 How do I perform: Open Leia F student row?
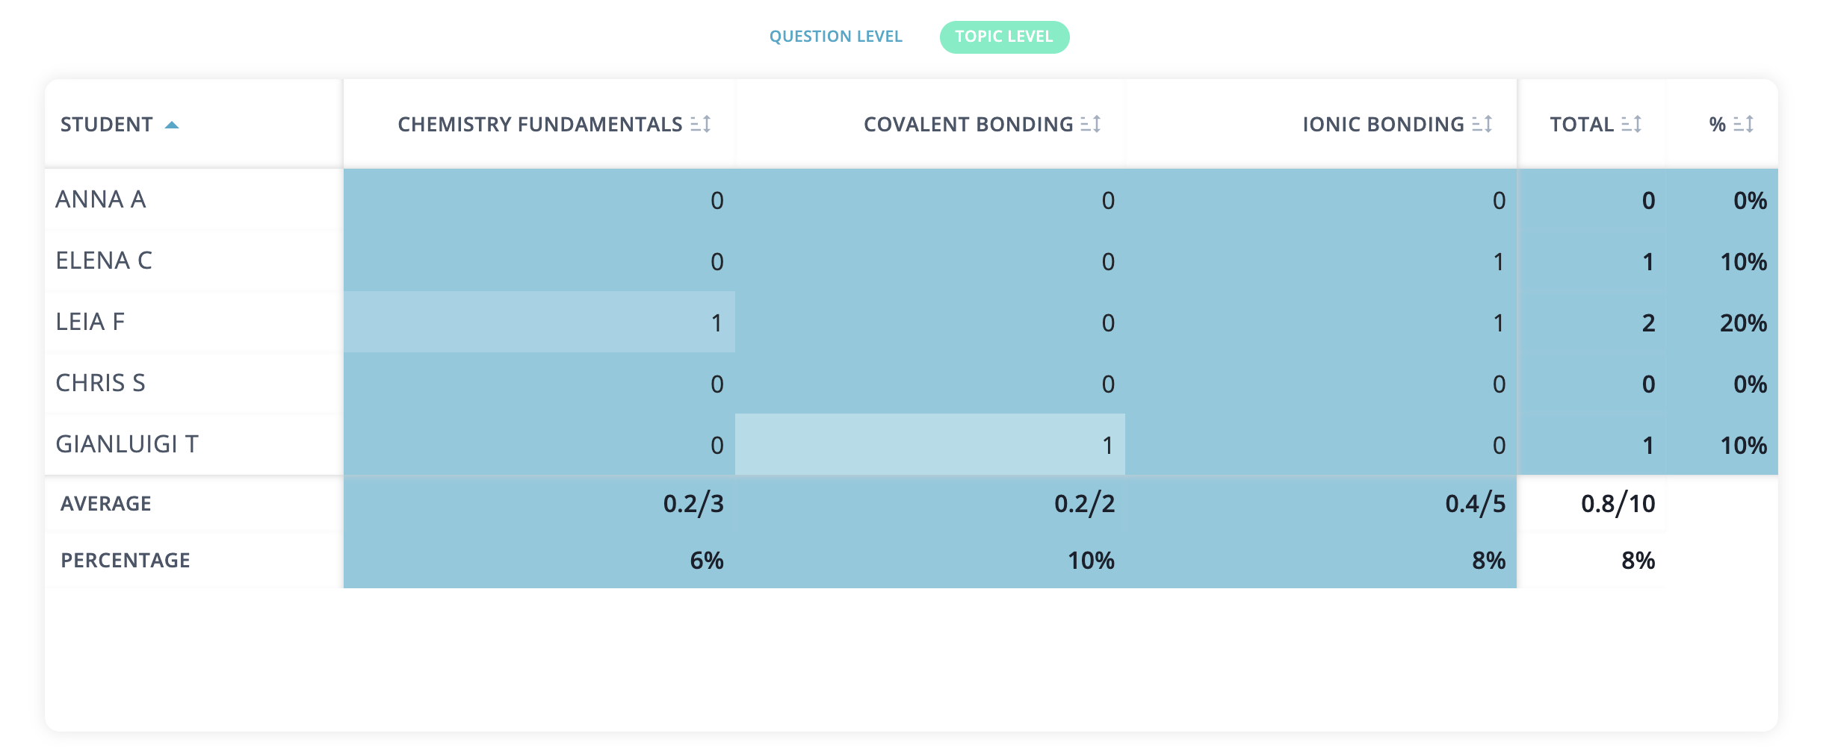(90, 322)
